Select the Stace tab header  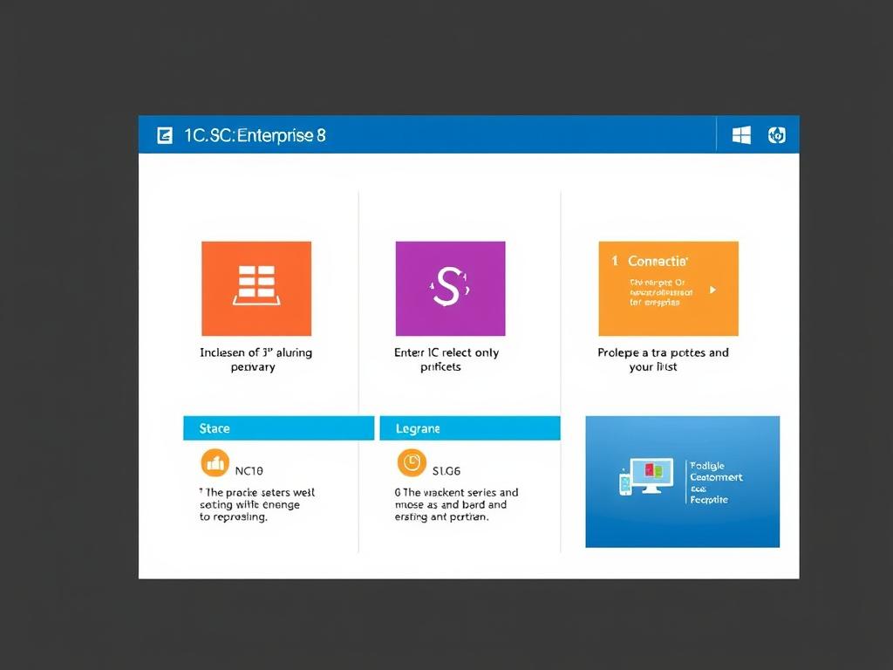coord(278,428)
